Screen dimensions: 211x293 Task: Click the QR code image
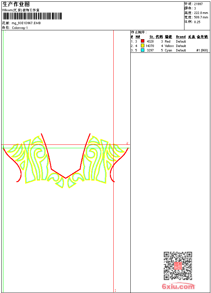click(x=178, y=266)
